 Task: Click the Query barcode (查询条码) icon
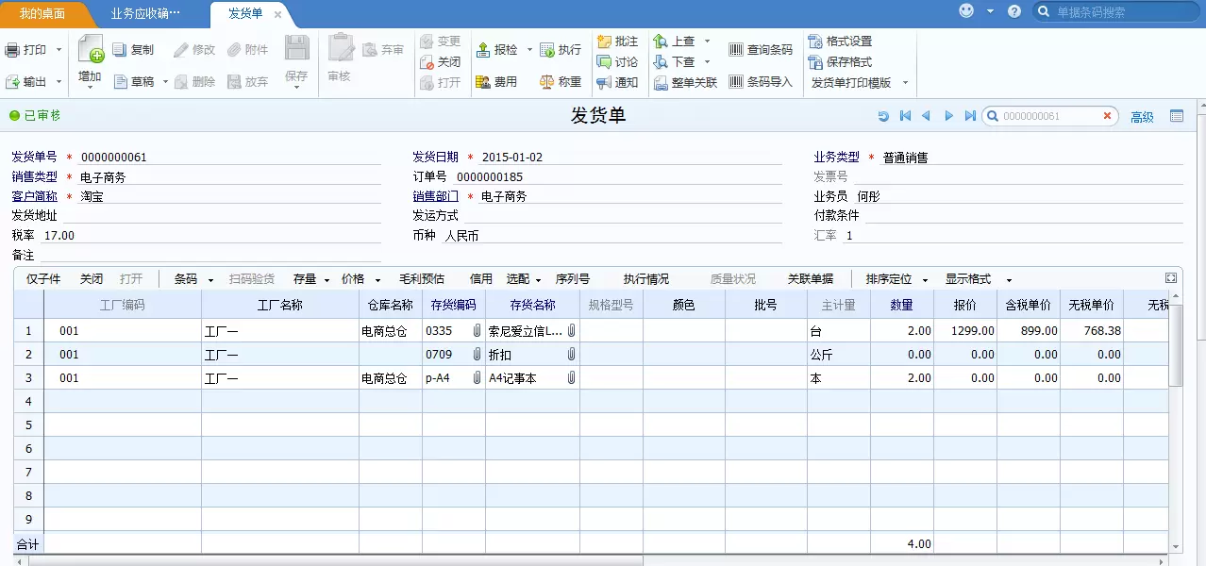pos(736,50)
